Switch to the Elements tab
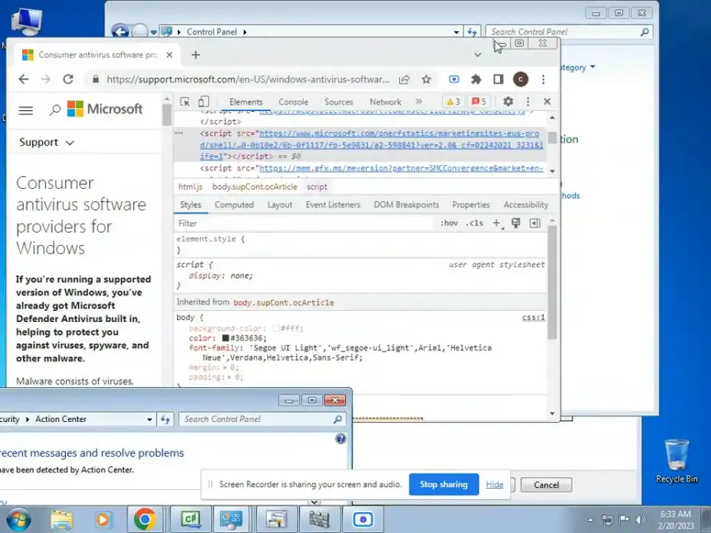711x533 pixels. pyautogui.click(x=246, y=102)
